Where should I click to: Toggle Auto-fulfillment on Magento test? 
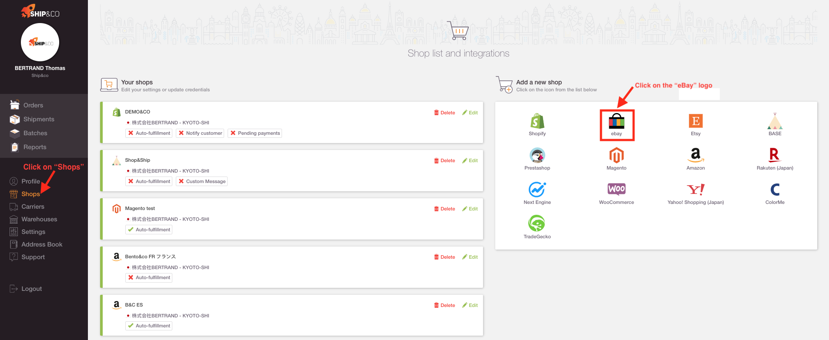[149, 230]
